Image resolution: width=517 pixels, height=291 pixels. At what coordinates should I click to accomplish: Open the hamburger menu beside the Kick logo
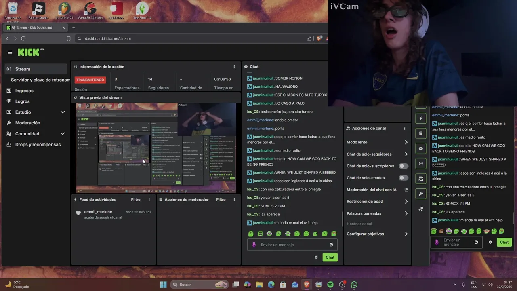10,52
